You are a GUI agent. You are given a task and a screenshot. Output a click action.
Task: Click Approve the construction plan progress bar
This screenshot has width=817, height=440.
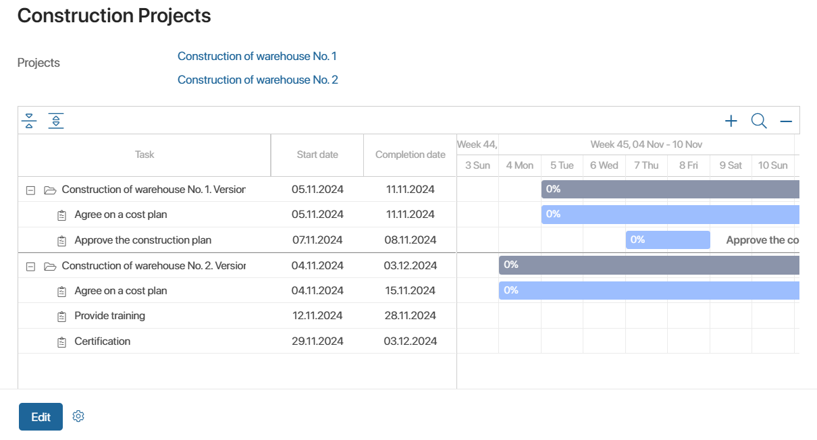[668, 240]
